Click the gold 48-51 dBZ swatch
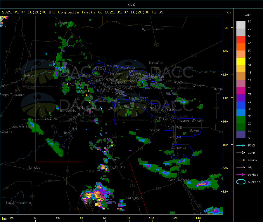Viewport: 263px width, 222px height. [x=241, y=69]
